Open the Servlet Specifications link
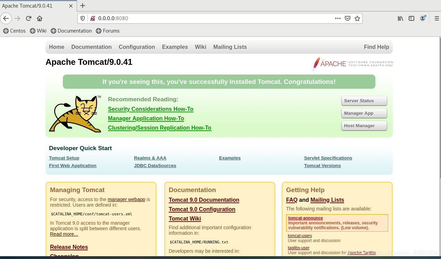The height and width of the screenshot is (259, 441). [x=328, y=158]
